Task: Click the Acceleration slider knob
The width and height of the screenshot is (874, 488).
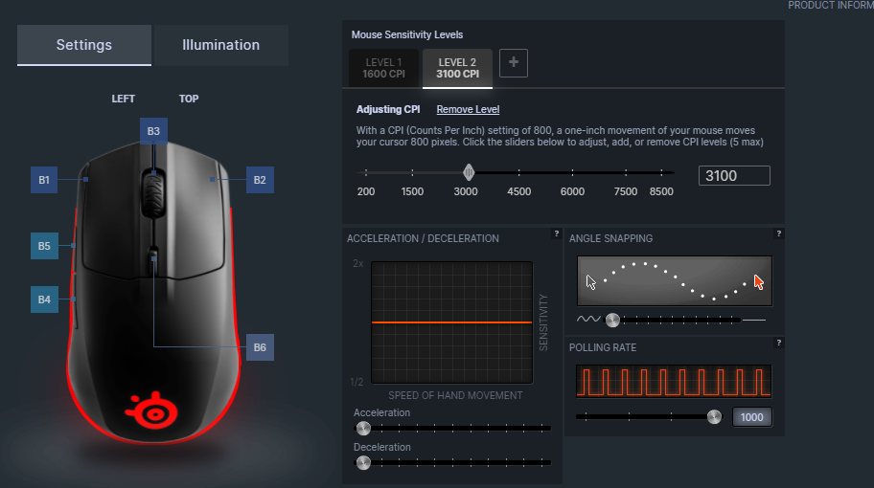Action: click(363, 428)
